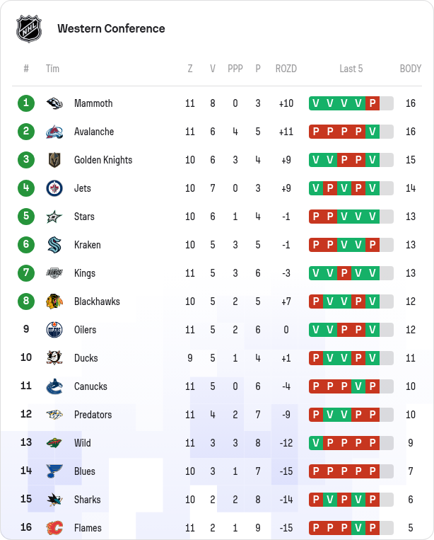Sort table by BODY column
Image resolution: width=434 pixels, height=540 pixels.
(x=411, y=69)
